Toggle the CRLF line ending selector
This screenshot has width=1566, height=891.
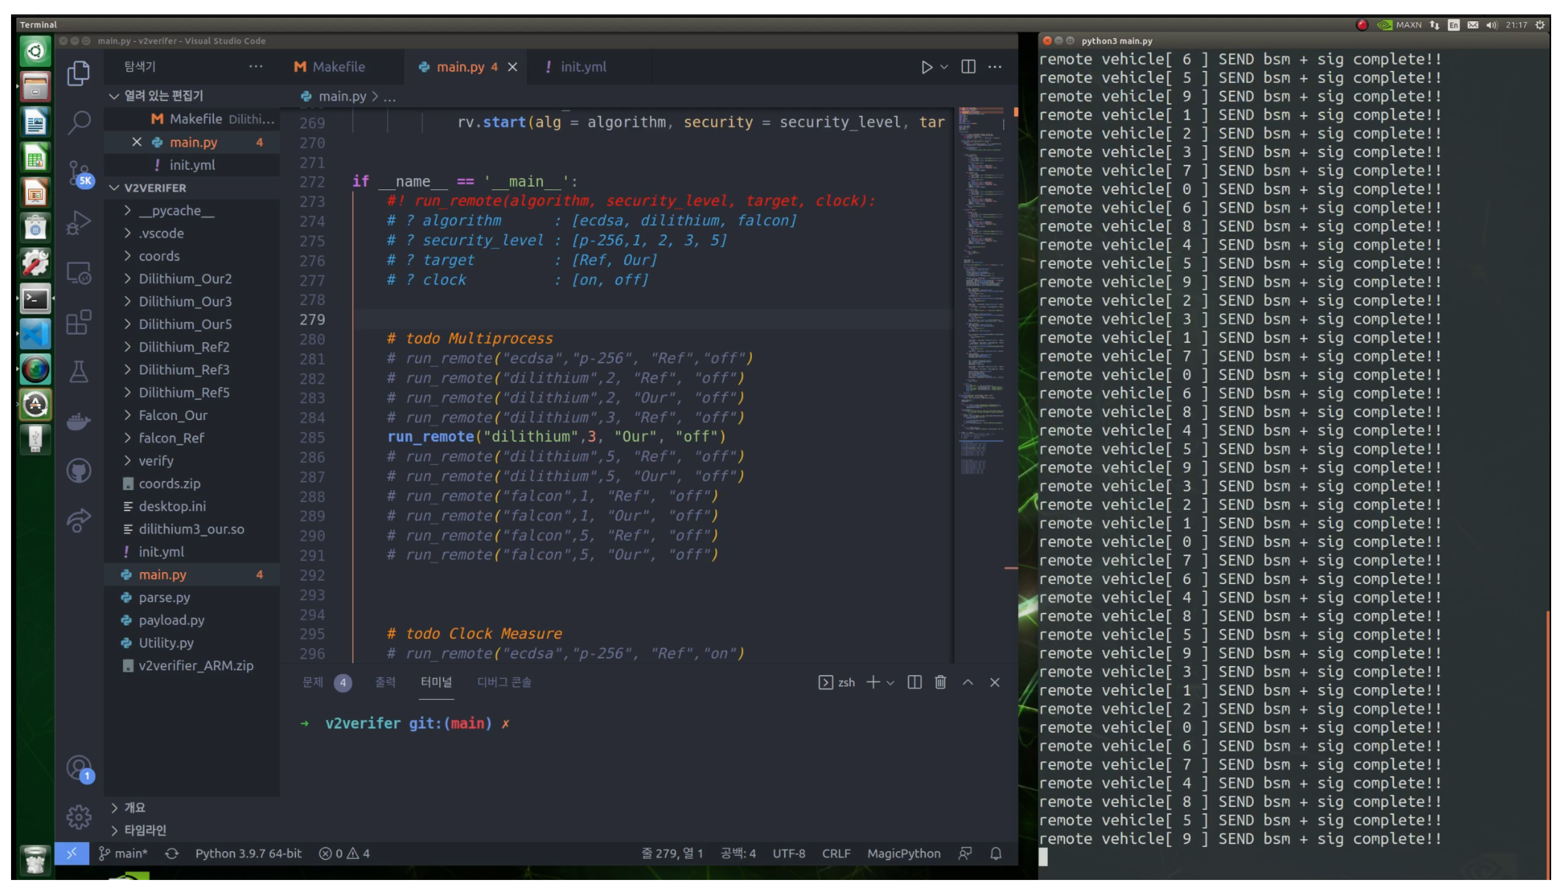[x=836, y=854]
